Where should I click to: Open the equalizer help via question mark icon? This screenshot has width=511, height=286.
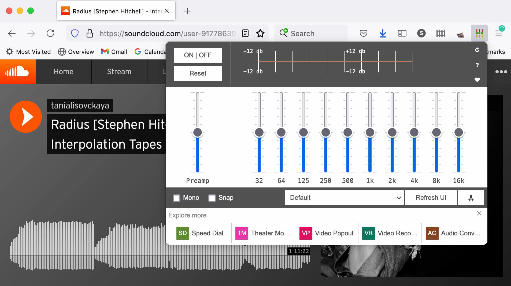[x=477, y=65]
